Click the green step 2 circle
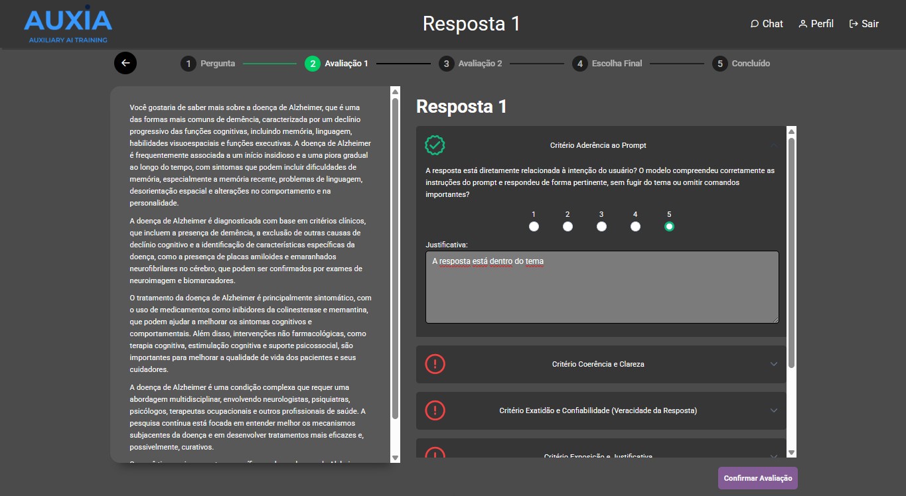 coord(312,64)
